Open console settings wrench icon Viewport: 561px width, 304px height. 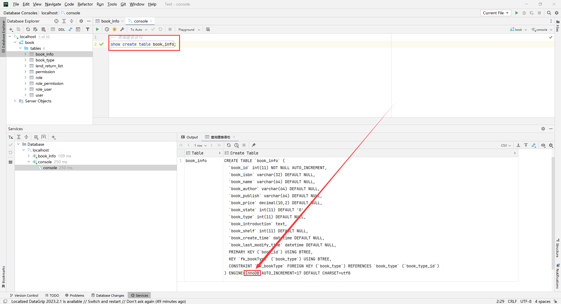point(122,29)
